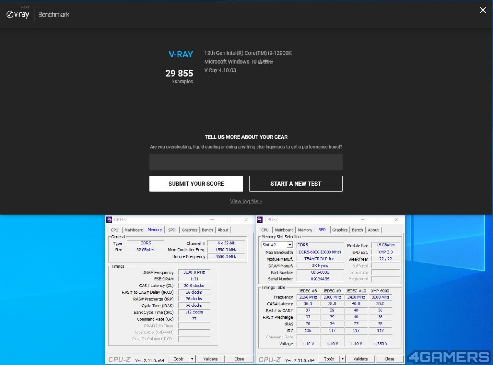Screen dimensions: 493x365
Task: Click Part Number UD5-6000 value
Action: click(320, 272)
